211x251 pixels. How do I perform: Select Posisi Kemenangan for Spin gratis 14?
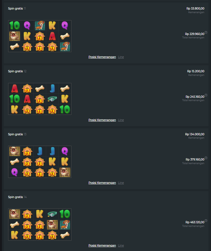(x=102, y=245)
